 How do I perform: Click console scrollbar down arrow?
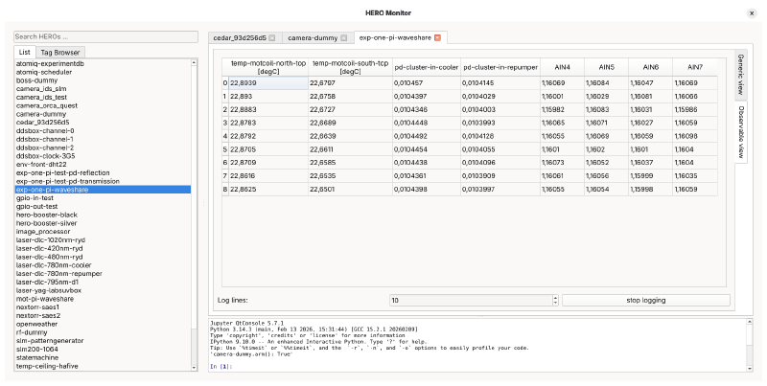coord(750,368)
